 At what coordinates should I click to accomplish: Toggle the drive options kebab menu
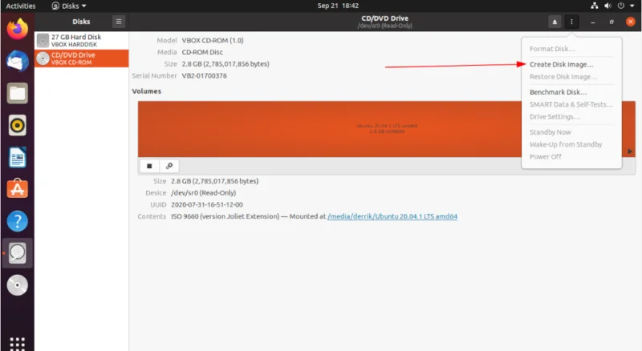571,22
